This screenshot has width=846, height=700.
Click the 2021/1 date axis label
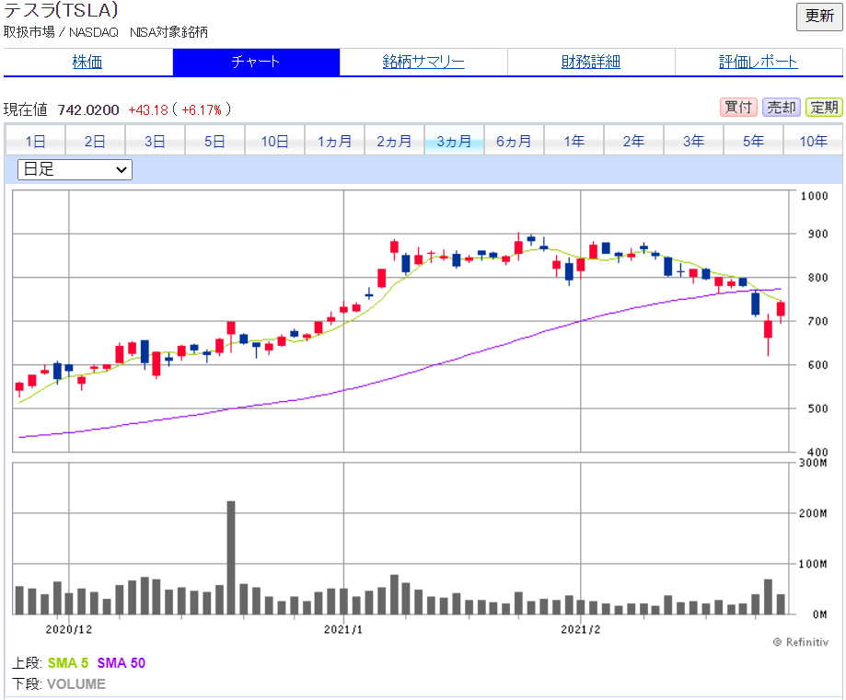point(343,629)
